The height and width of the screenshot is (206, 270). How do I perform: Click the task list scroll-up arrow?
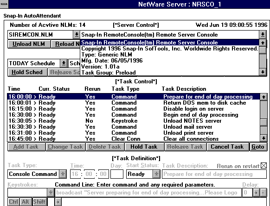[x=264, y=97]
